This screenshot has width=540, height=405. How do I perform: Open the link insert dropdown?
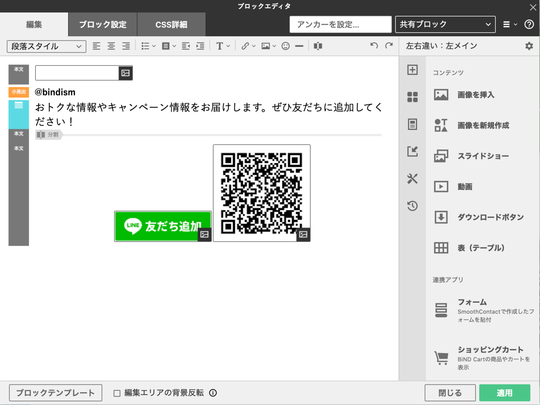[x=248, y=46]
